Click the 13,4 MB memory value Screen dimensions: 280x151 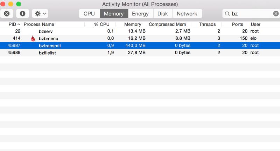click(137, 31)
